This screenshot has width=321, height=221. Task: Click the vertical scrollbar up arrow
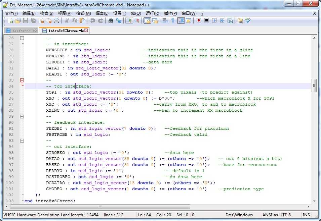coord(314,38)
